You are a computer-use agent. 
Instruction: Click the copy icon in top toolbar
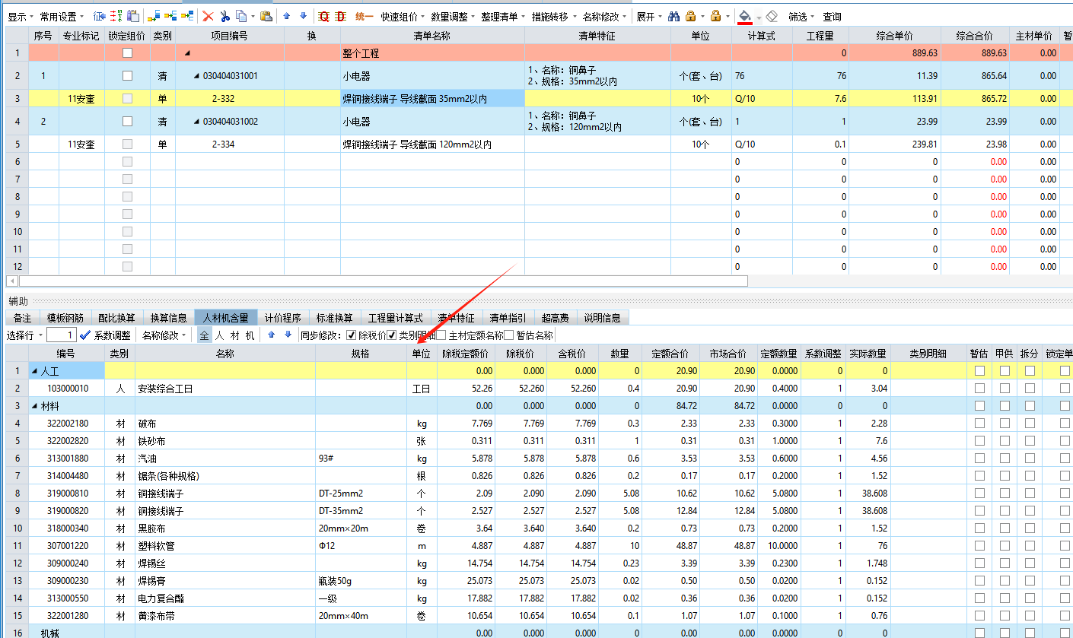(x=240, y=16)
